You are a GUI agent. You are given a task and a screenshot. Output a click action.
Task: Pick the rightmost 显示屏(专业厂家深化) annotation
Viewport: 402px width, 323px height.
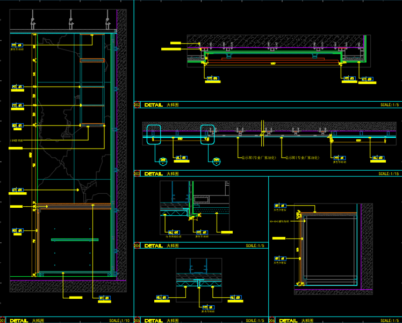point(303,158)
